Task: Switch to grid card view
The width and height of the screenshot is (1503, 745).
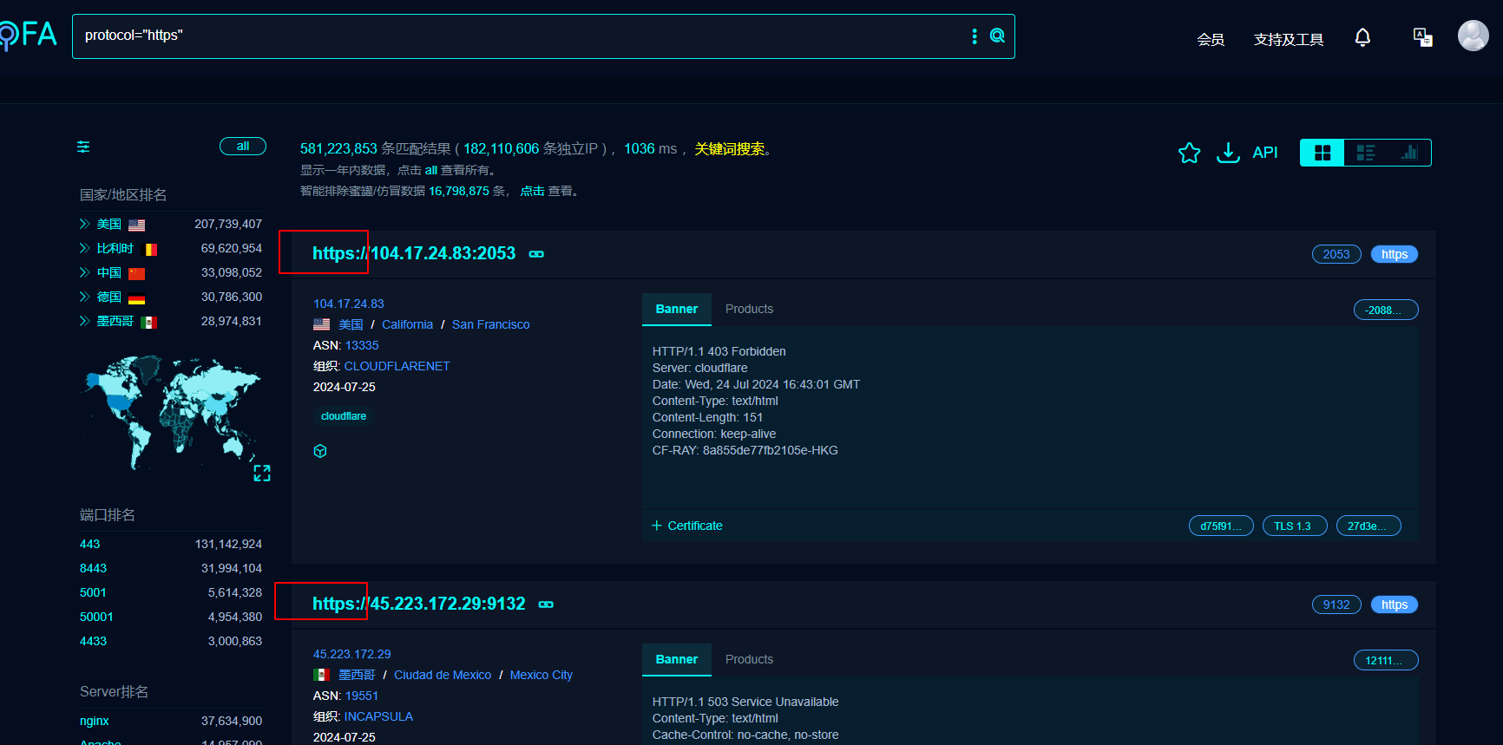Action: (1322, 153)
